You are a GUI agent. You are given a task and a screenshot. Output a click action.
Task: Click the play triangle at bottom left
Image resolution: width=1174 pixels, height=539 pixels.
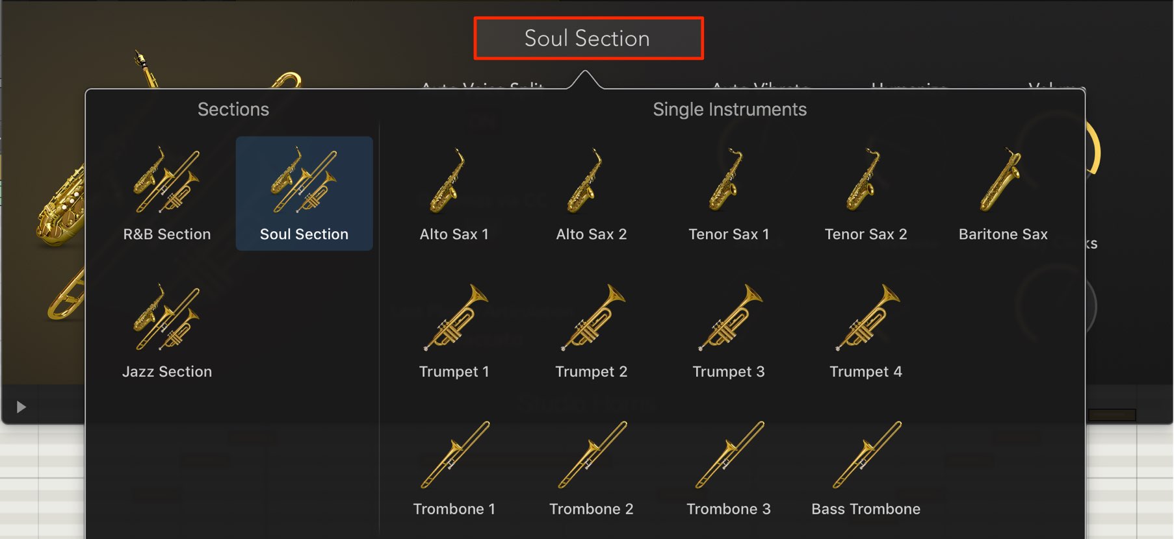[21, 407]
